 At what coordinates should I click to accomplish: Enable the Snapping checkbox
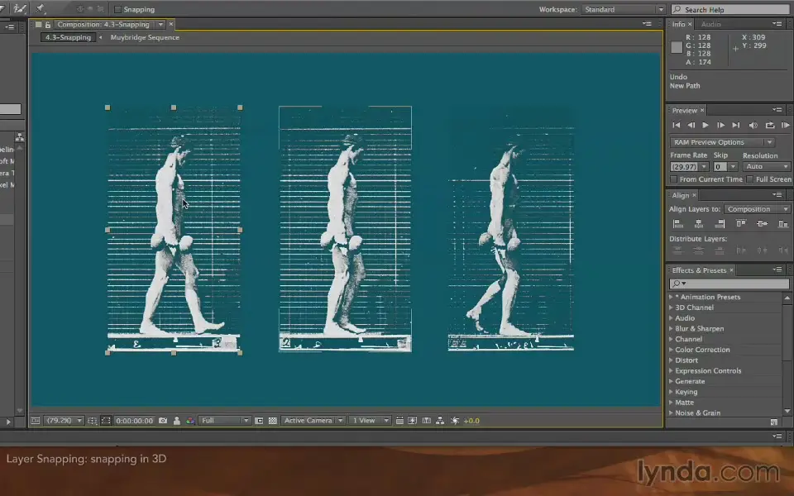[x=118, y=10]
